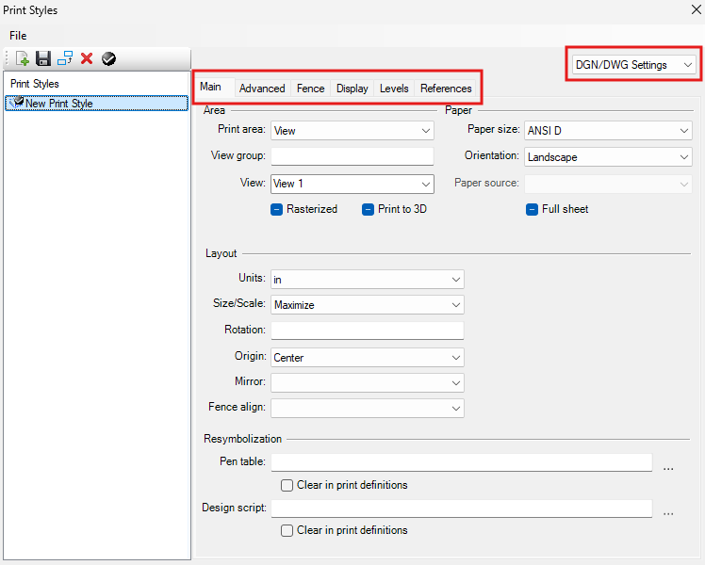Click the Rename print style icon
Image resolution: width=705 pixels, height=565 pixels.
coord(65,58)
